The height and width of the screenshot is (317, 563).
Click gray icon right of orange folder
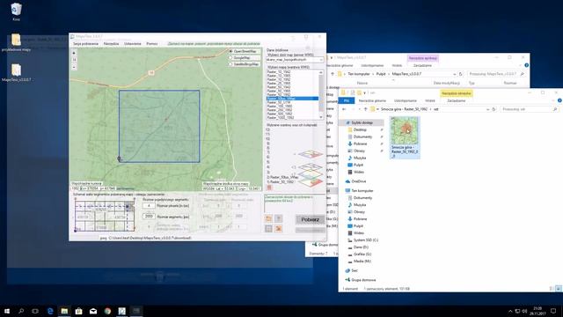[x=278, y=218]
